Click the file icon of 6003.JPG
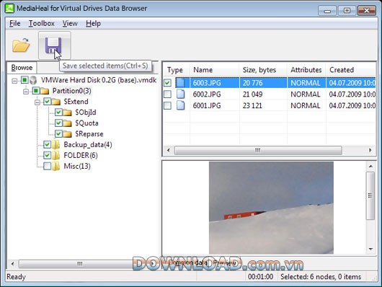 (180, 83)
